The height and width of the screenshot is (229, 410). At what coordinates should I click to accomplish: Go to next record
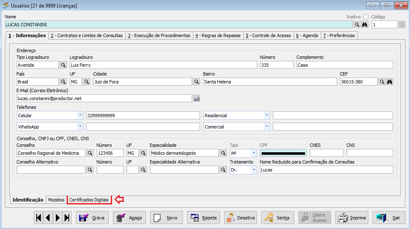[57, 217]
